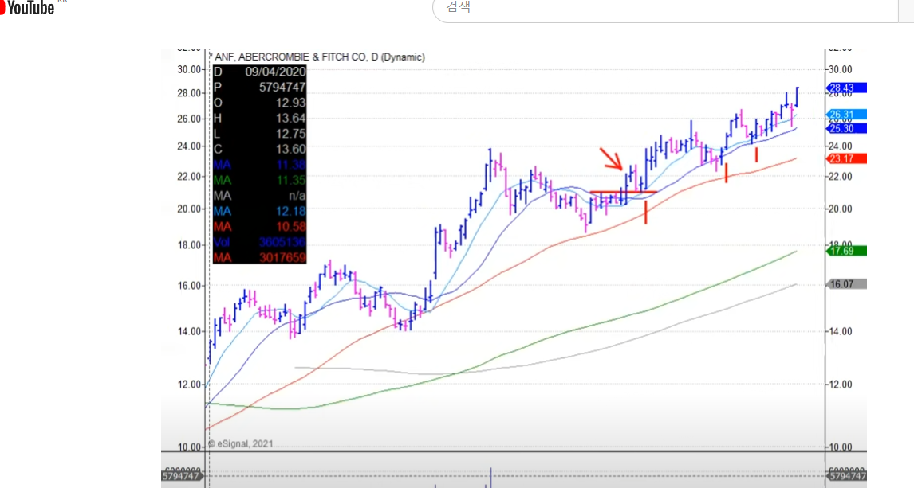This screenshot has height=488, width=914.
Task: Click the 5794747 volume label at bottom left
Action: [181, 476]
